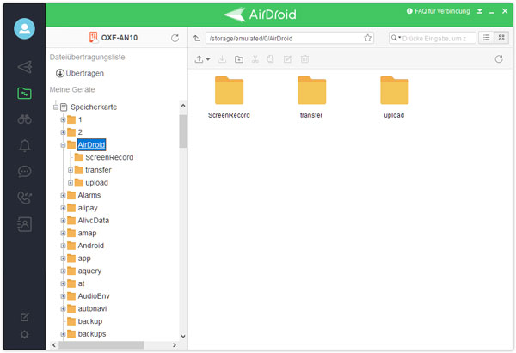Switch to list view
Image resolution: width=516 pixels, height=353 pixels.
pos(486,38)
